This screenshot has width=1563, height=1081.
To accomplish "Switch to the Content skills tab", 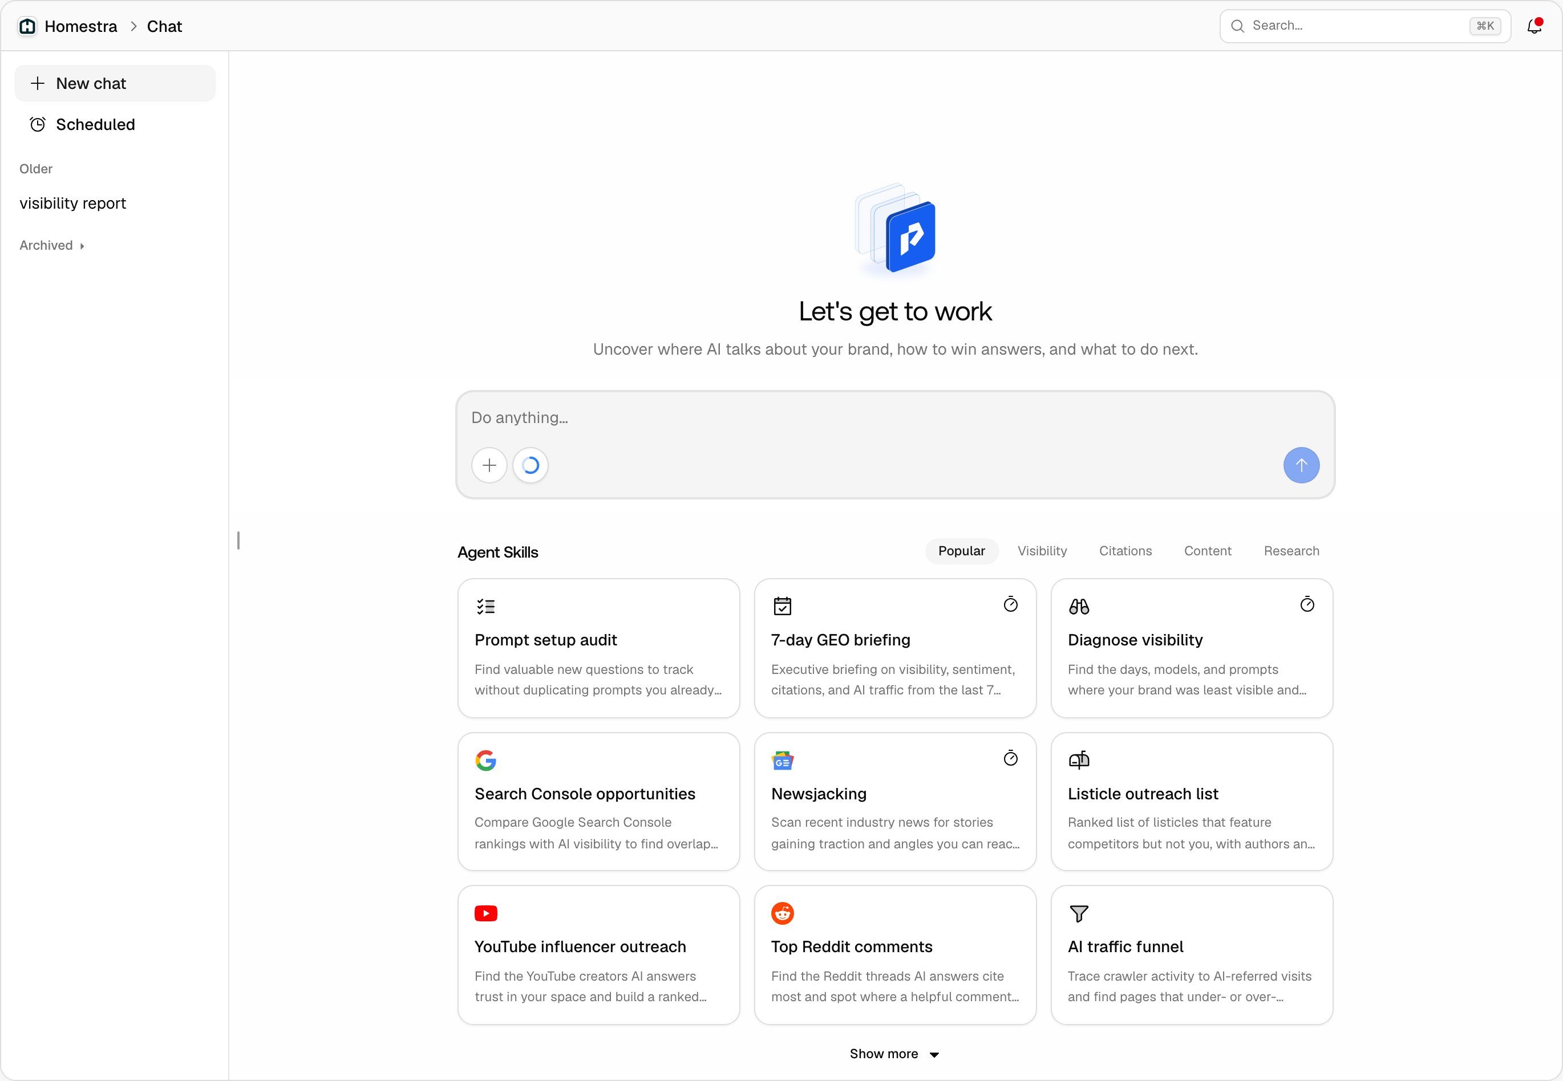I will (1207, 551).
